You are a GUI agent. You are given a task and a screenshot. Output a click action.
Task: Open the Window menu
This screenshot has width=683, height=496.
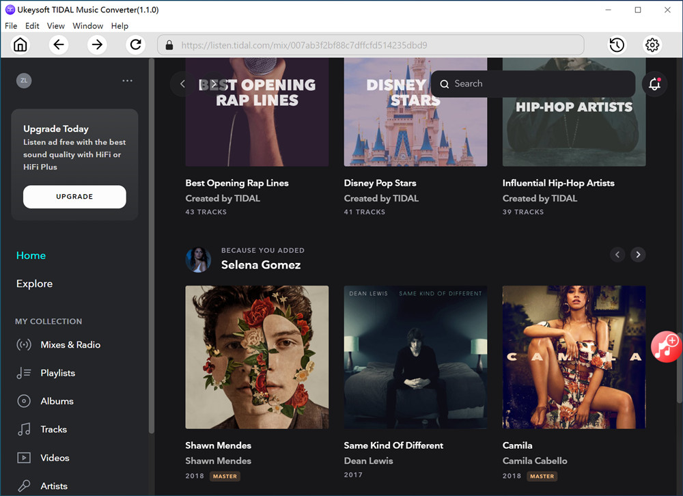[x=88, y=26]
